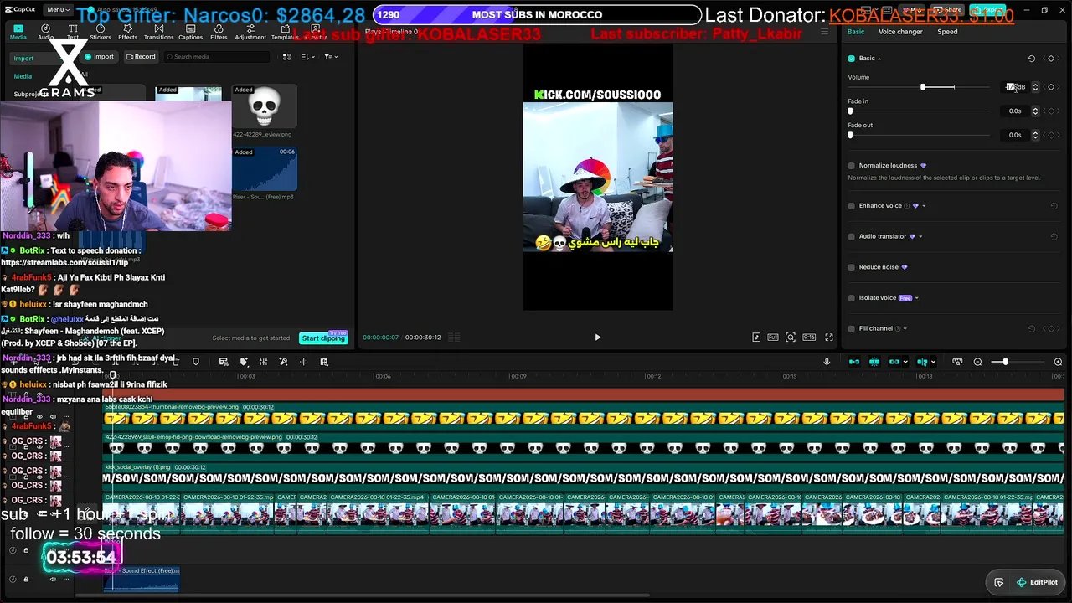Viewport: 1072px width, 603px height.
Task: Expand Enhance voice options
Action: click(x=924, y=206)
